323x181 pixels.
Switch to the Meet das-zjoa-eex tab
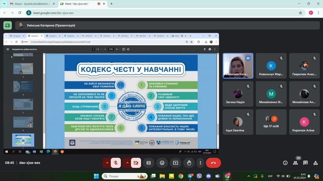coord(82,4)
